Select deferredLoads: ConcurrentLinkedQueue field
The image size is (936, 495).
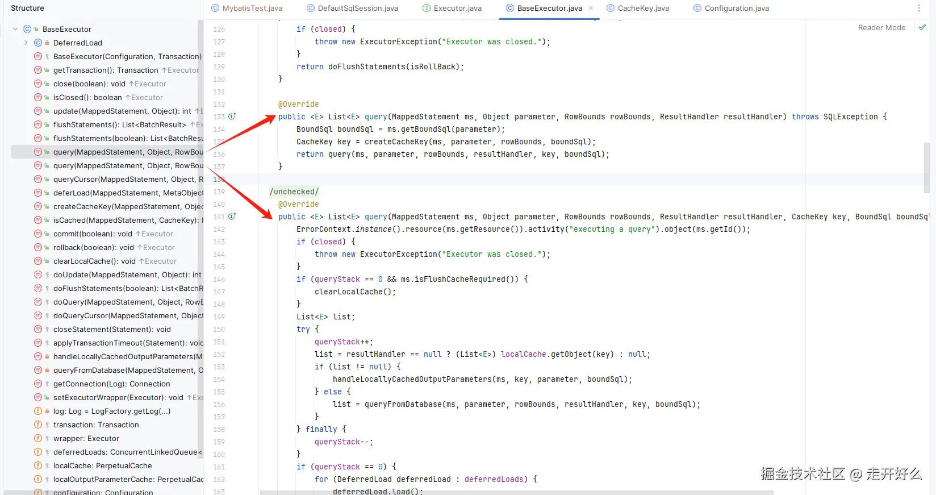point(128,452)
